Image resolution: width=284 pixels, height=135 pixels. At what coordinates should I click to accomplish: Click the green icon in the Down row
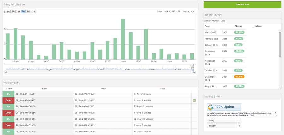pos(194,100)
